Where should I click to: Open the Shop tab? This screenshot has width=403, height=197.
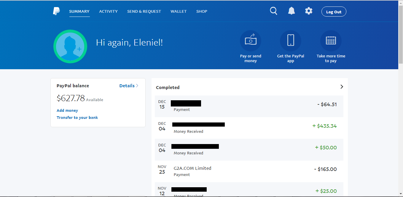[202, 12]
